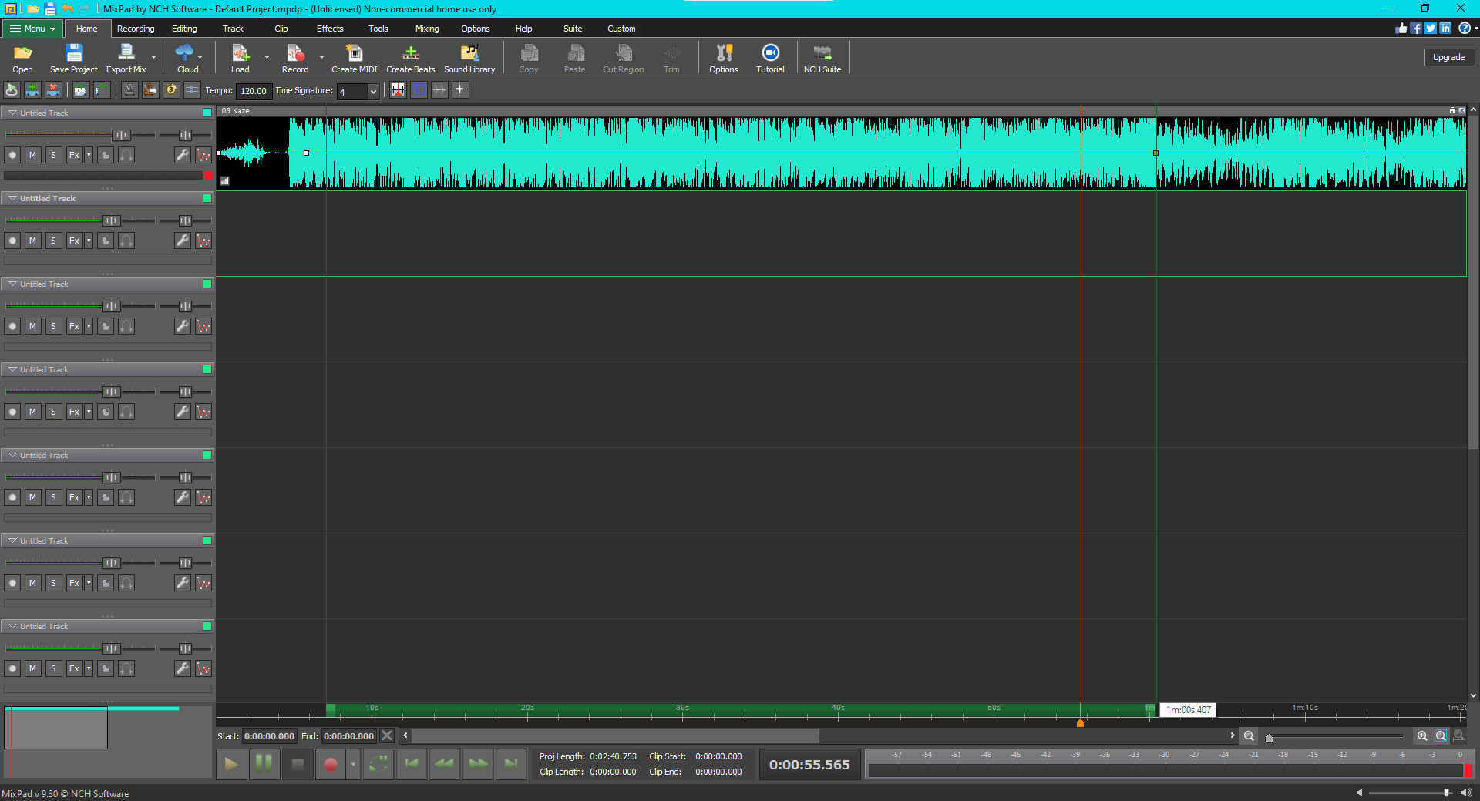Screen dimensions: 1480x801
Task: Click the Create Beats icon
Action: tap(410, 53)
